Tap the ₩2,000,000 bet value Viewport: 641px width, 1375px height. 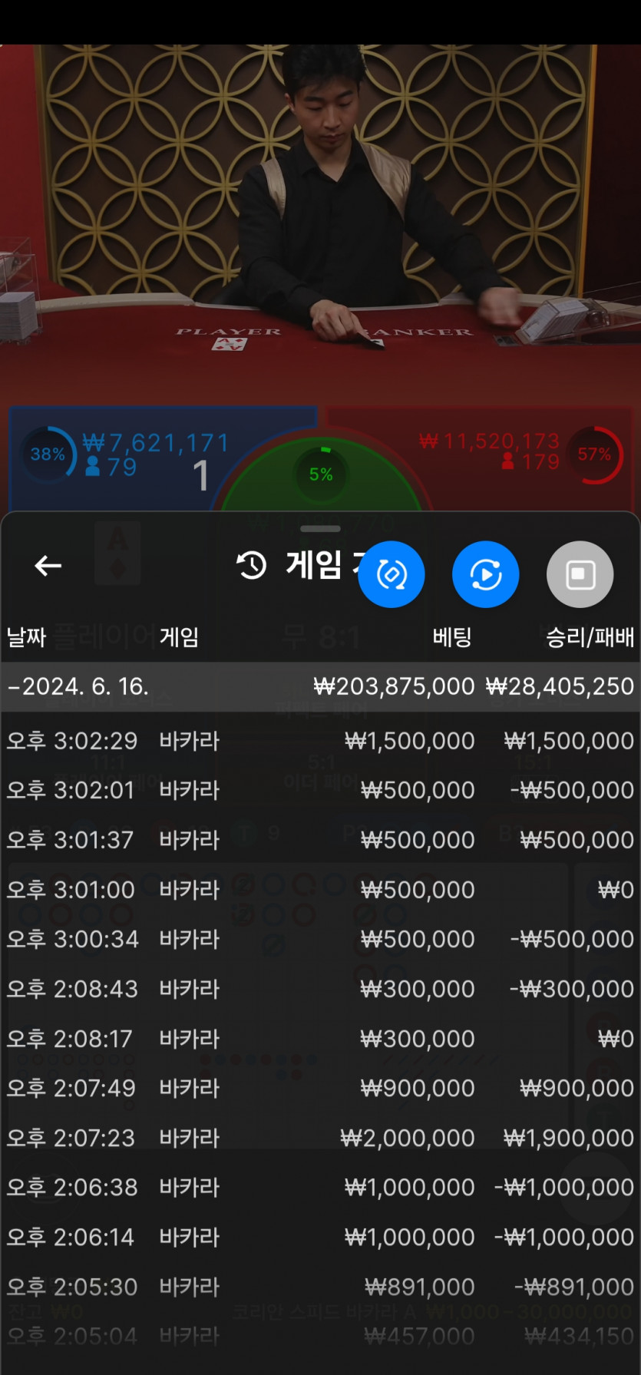point(408,1138)
